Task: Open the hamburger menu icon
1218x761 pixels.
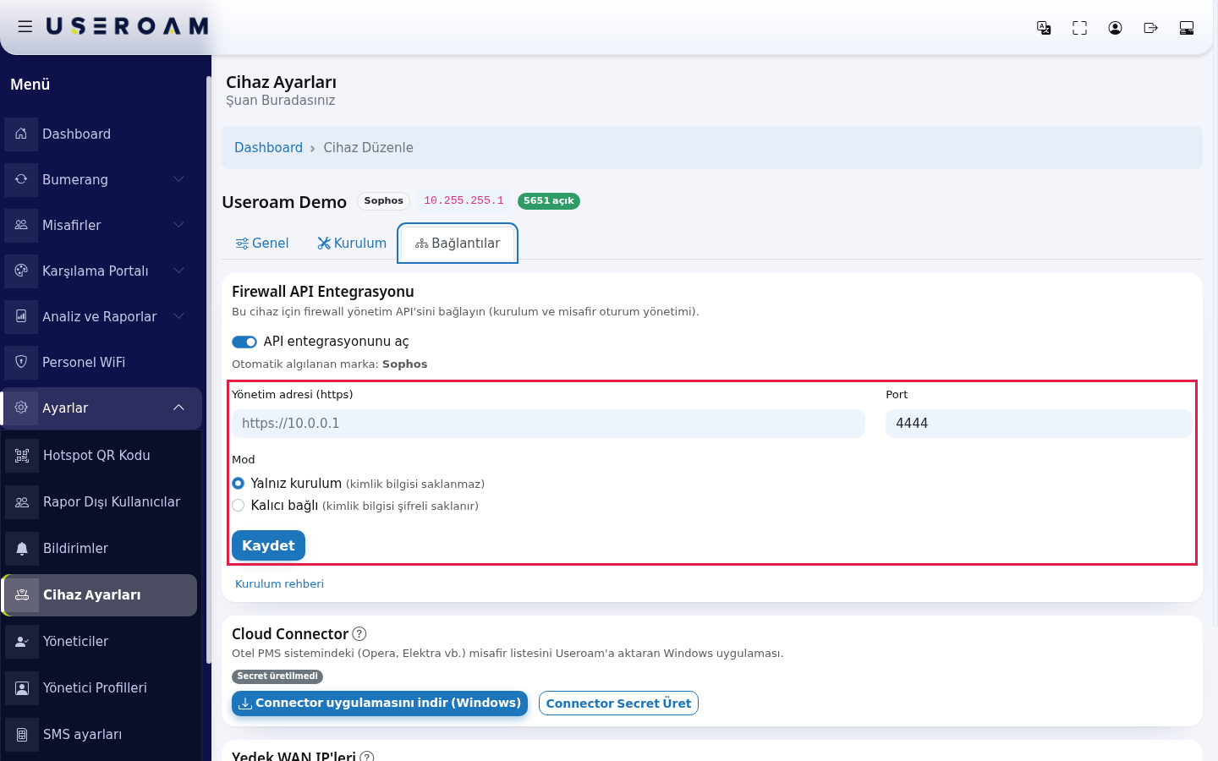Action: 25,26
